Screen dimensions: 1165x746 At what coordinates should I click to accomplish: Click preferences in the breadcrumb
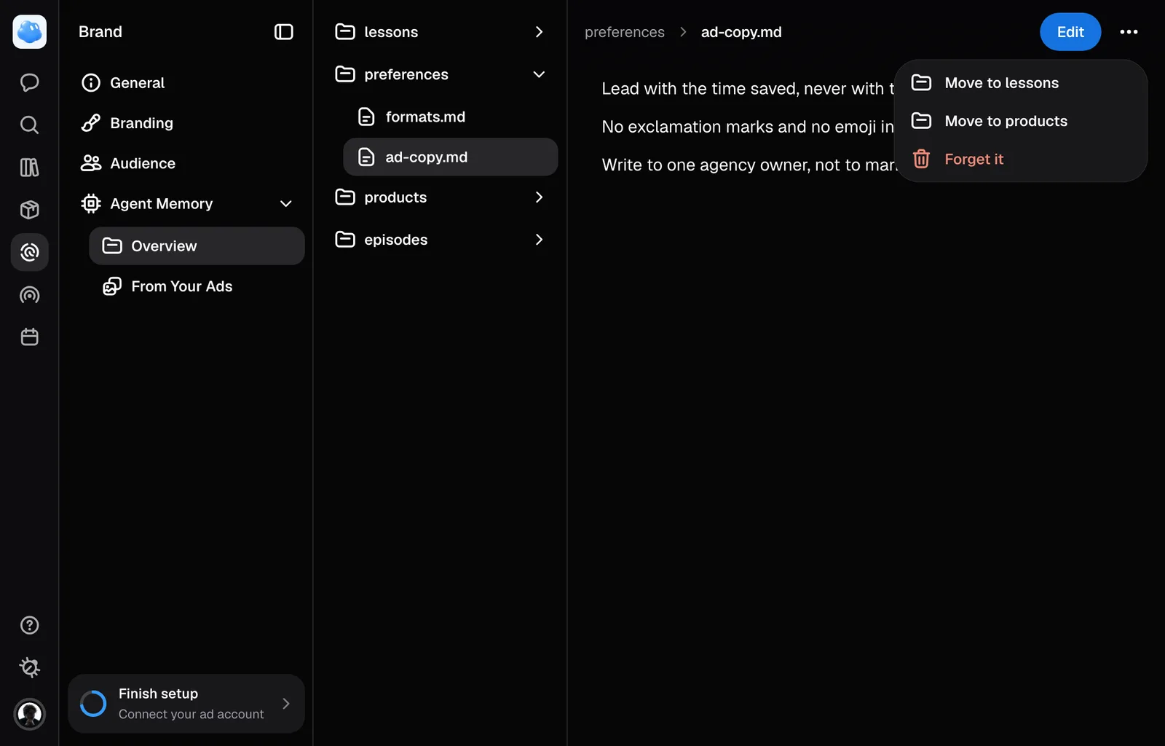click(625, 32)
